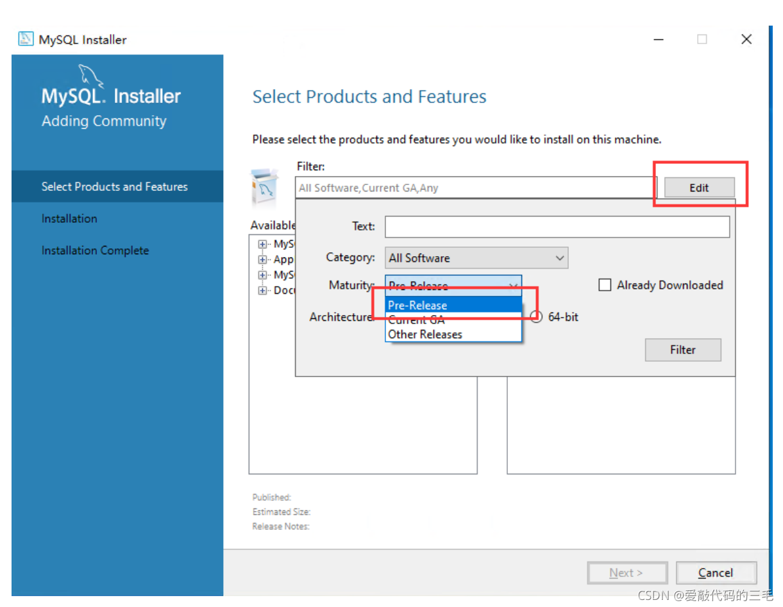Click the product package icon beside Filter
783x607 pixels.
(x=265, y=189)
